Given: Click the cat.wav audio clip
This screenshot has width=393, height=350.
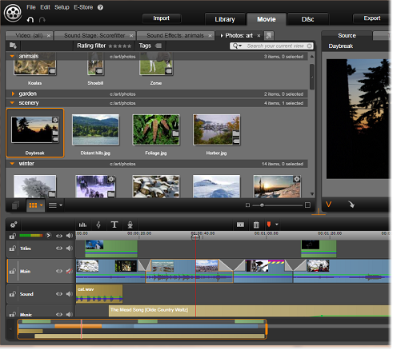Looking at the screenshot, I should coord(99,294).
